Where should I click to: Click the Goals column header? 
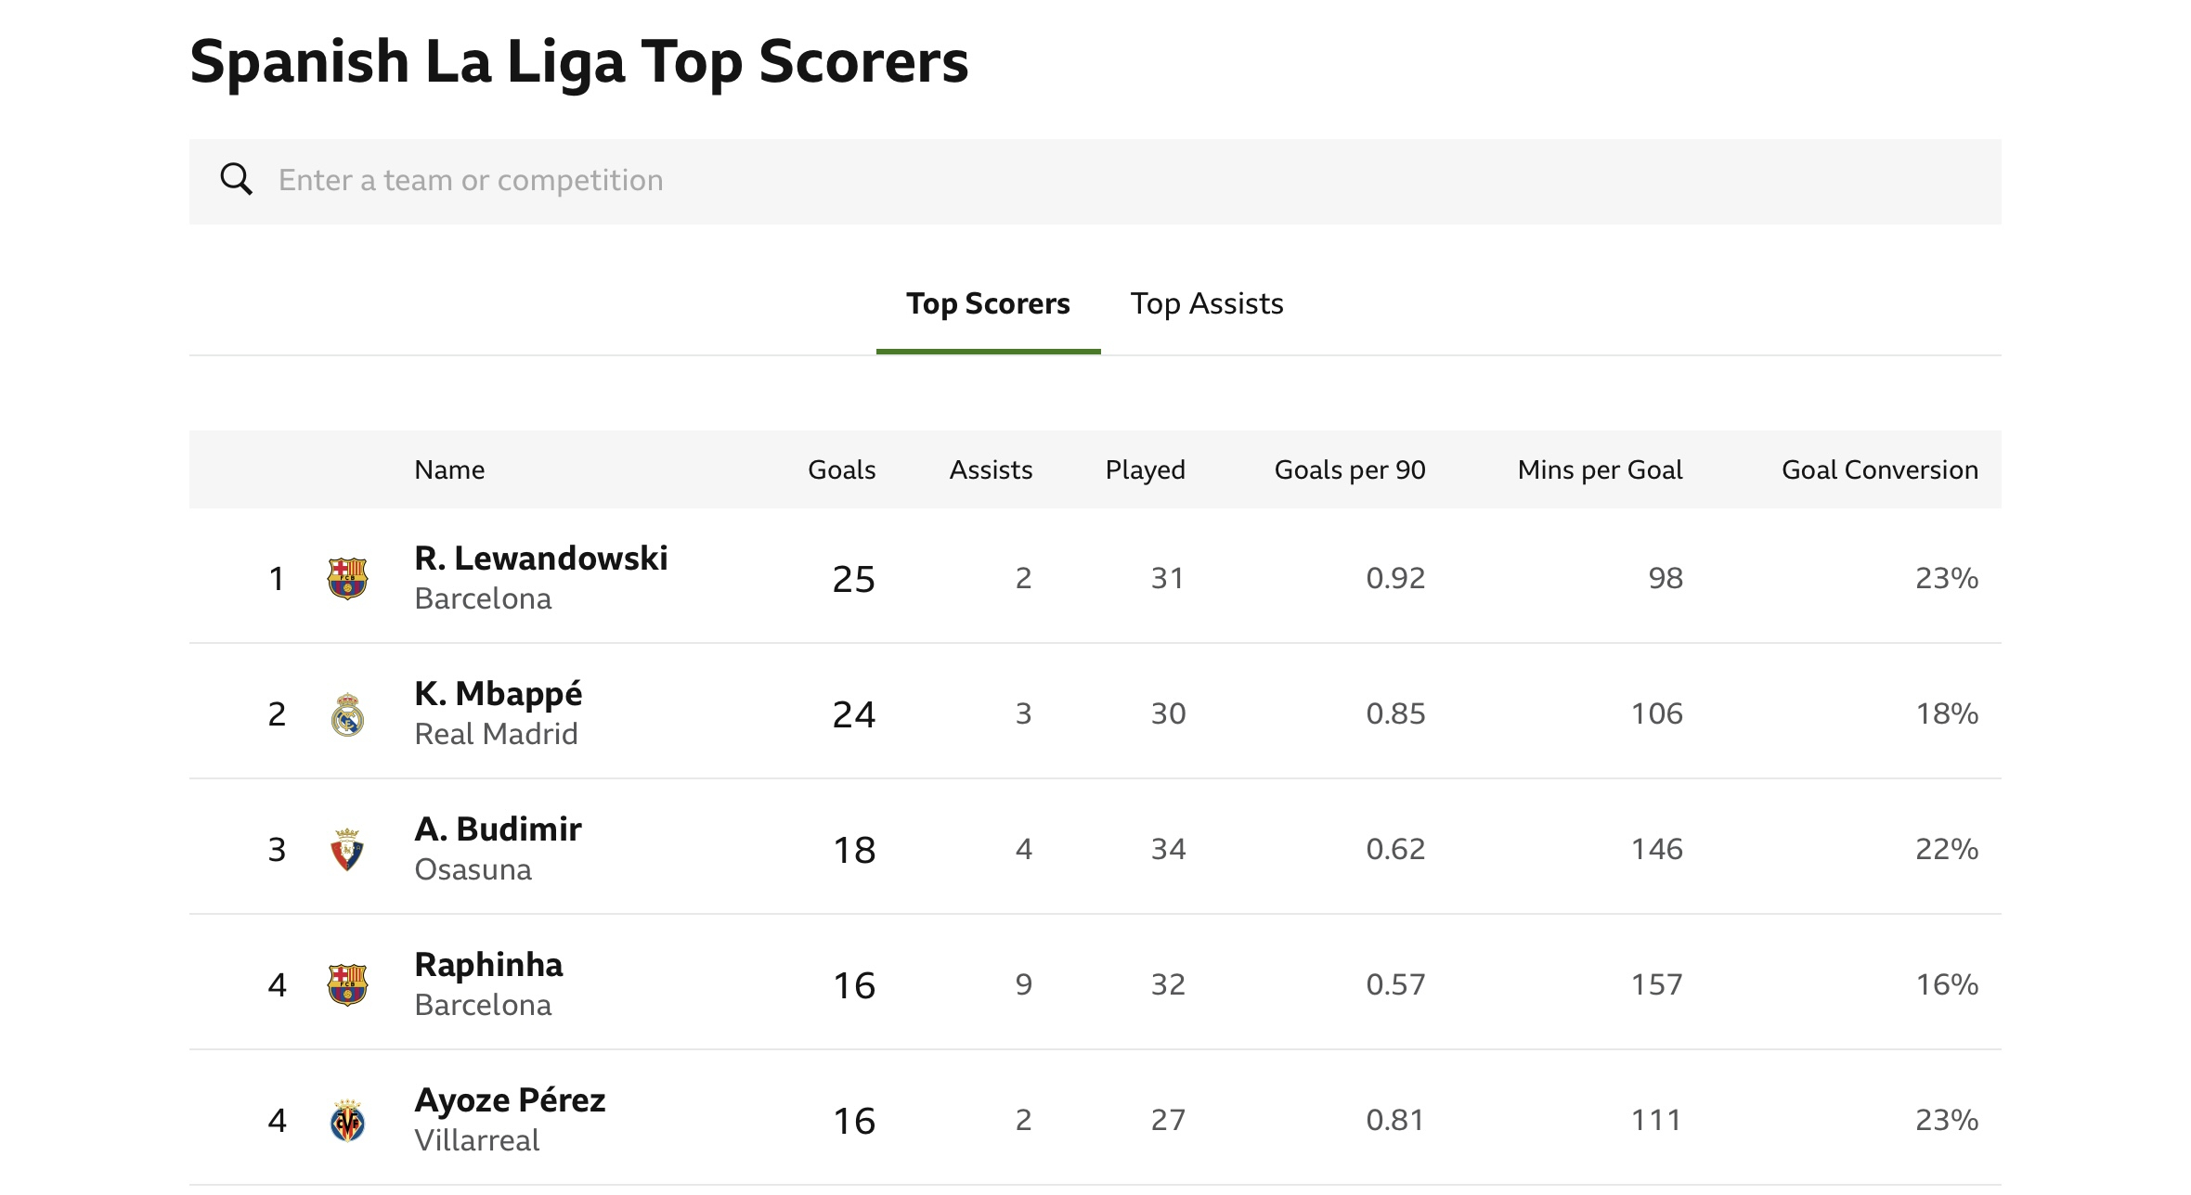click(x=841, y=469)
